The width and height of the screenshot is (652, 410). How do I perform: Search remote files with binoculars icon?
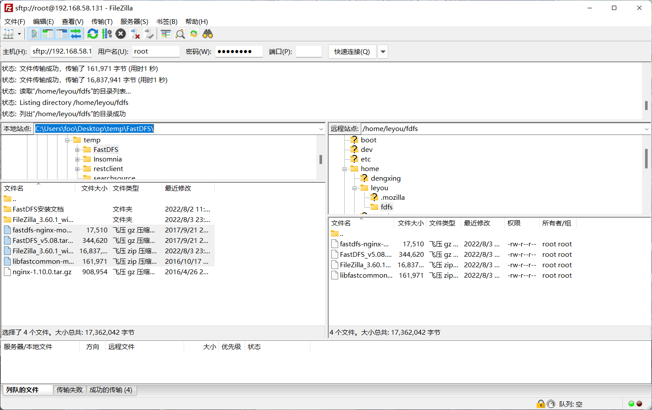point(208,34)
